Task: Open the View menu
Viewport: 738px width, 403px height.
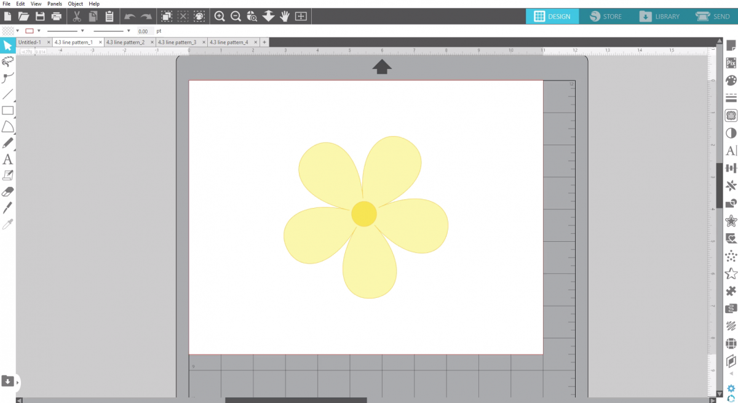Action: click(36, 4)
